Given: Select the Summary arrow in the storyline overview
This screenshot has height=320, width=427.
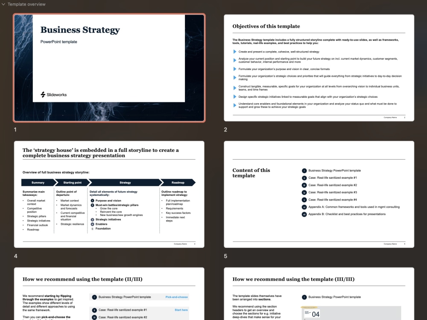Looking at the screenshot, I should [x=38, y=182].
